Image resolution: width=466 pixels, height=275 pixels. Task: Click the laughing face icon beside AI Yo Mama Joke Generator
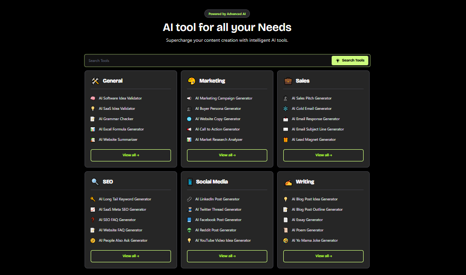286,241
